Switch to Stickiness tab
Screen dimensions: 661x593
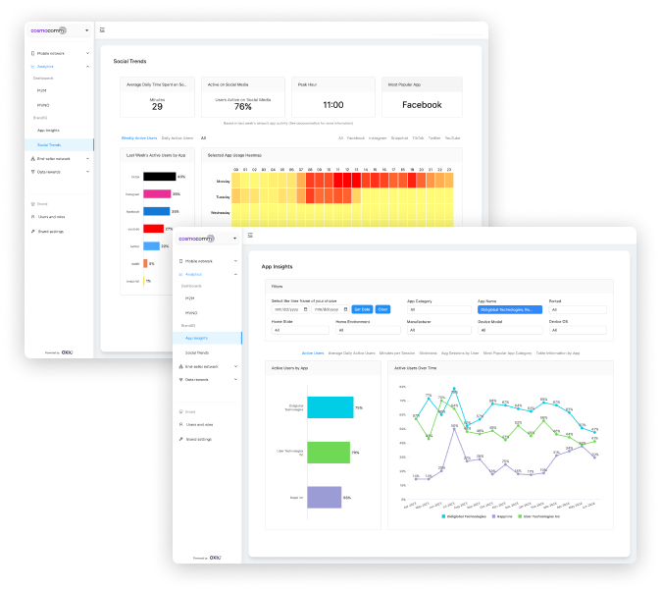click(428, 352)
